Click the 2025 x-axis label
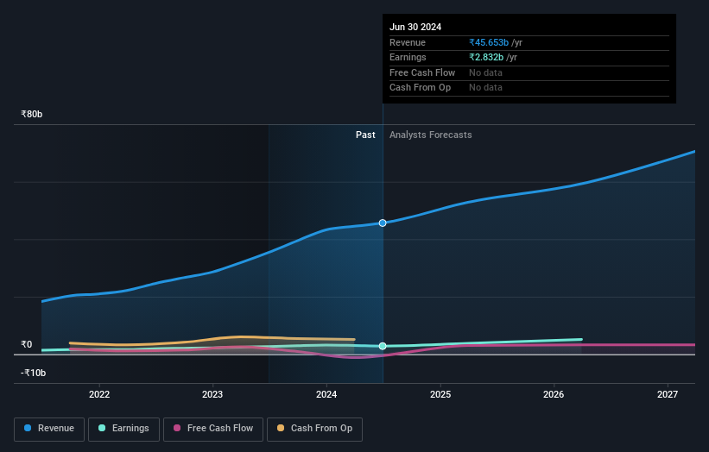The width and height of the screenshot is (709, 452). click(440, 394)
